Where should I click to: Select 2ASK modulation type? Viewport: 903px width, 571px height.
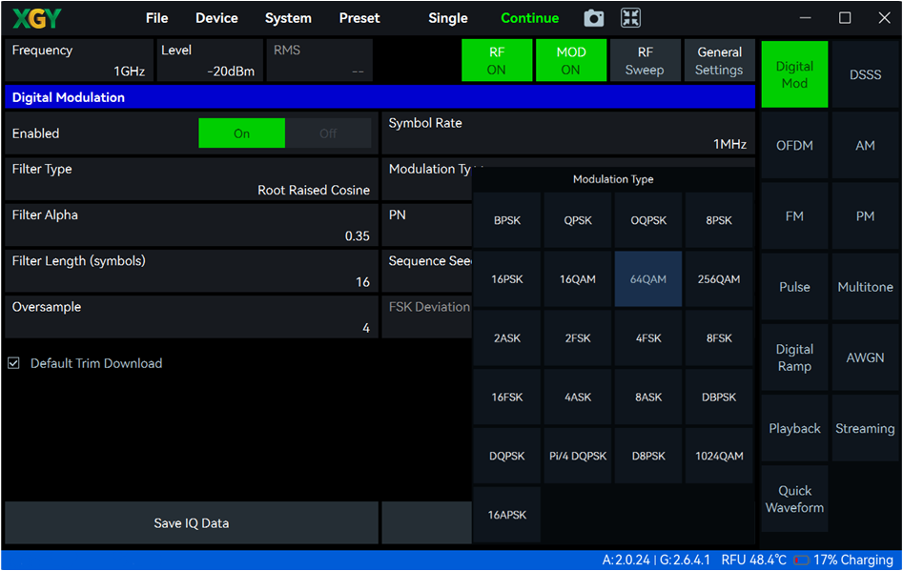point(506,337)
